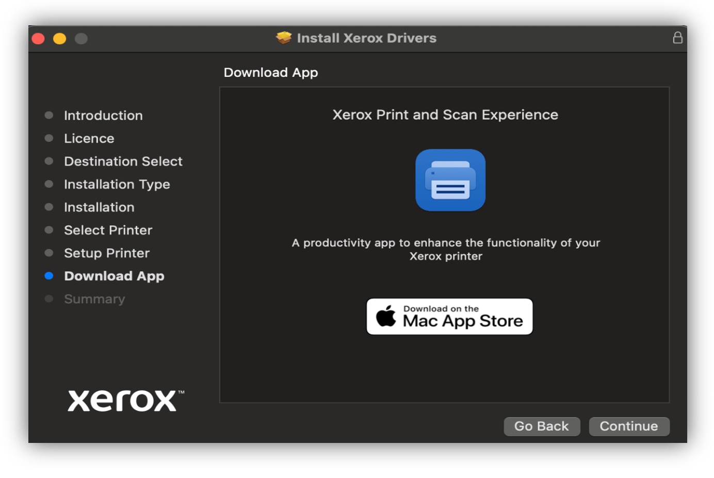The width and height of the screenshot is (714, 478).
Task: Click the Download App pane heading above the content box
Action: pyautogui.click(x=271, y=73)
